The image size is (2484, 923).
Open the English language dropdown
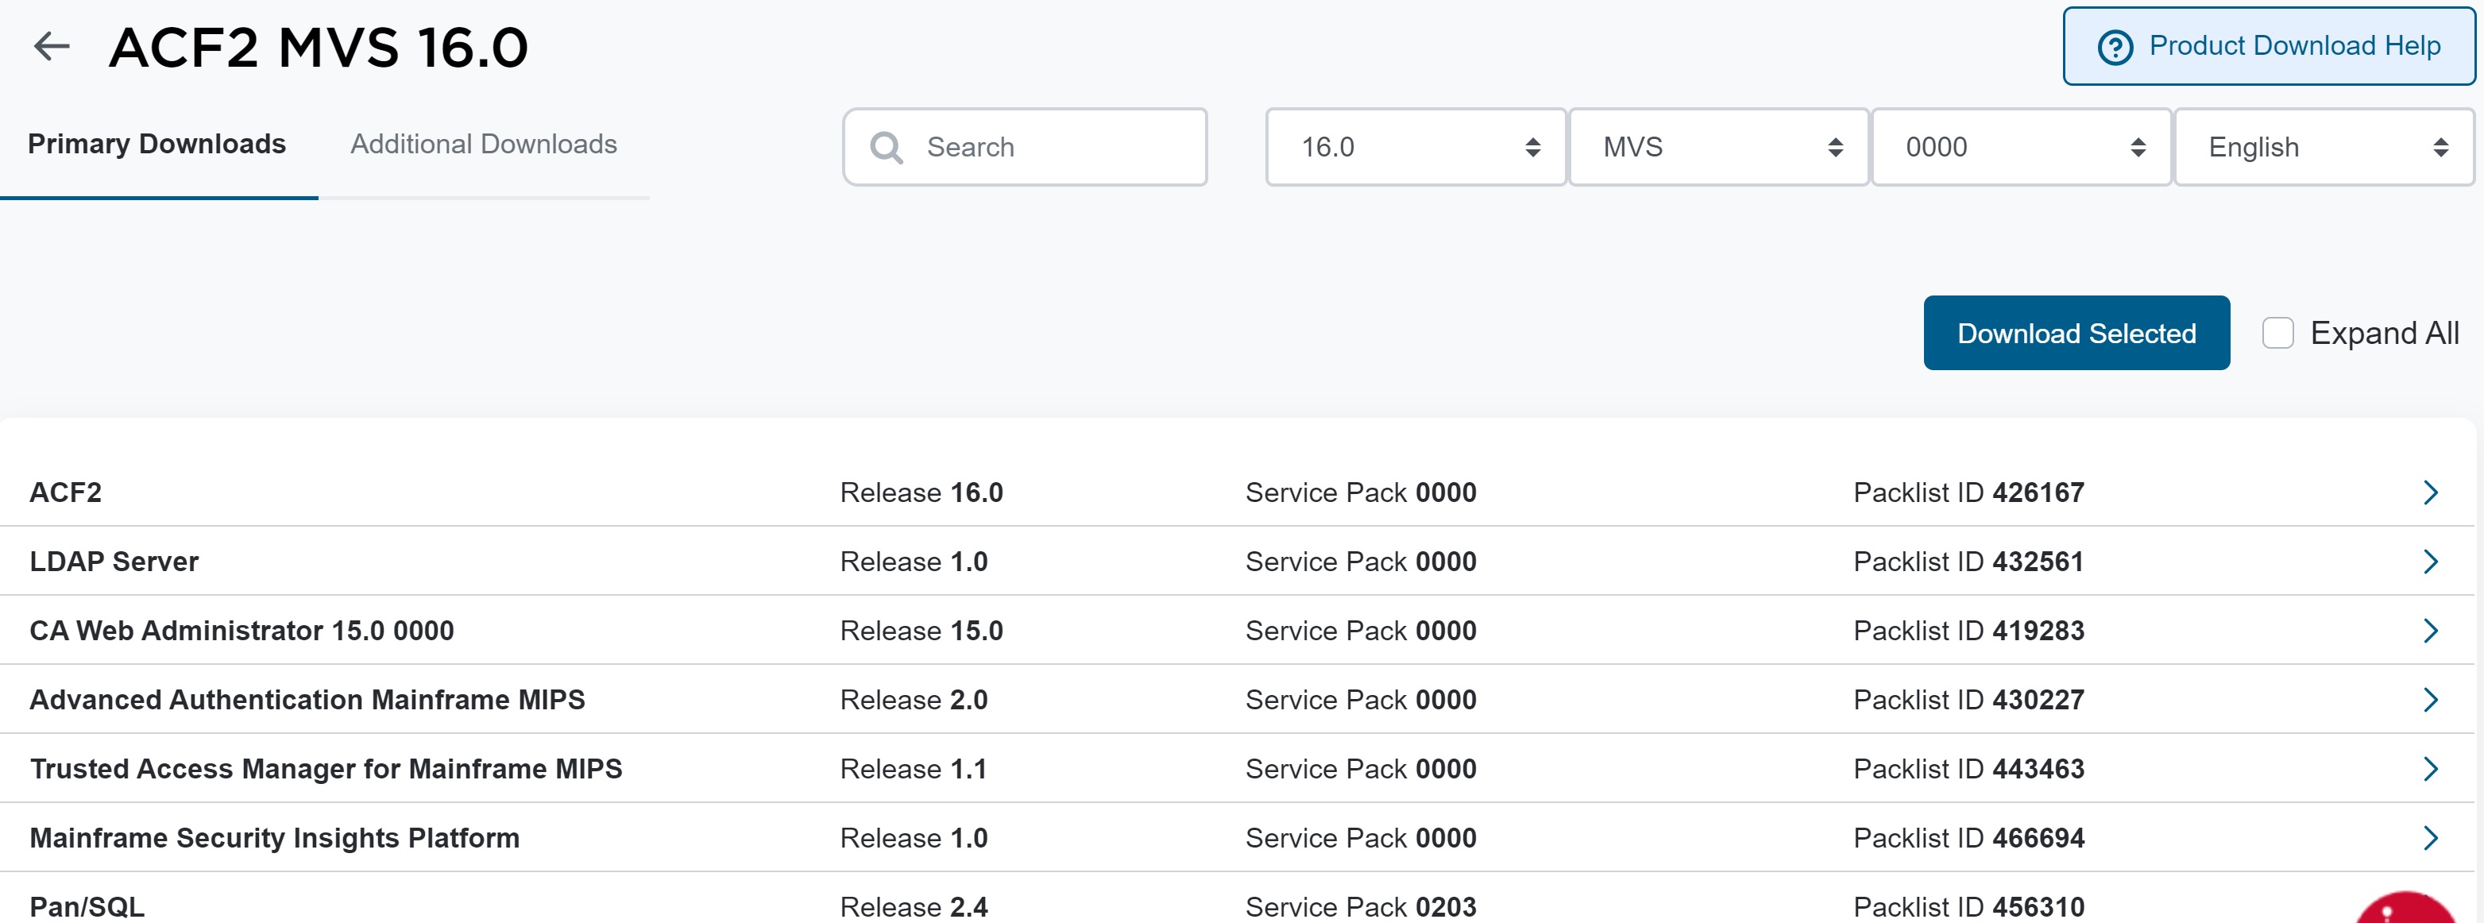pyautogui.click(x=2323, y=148)
